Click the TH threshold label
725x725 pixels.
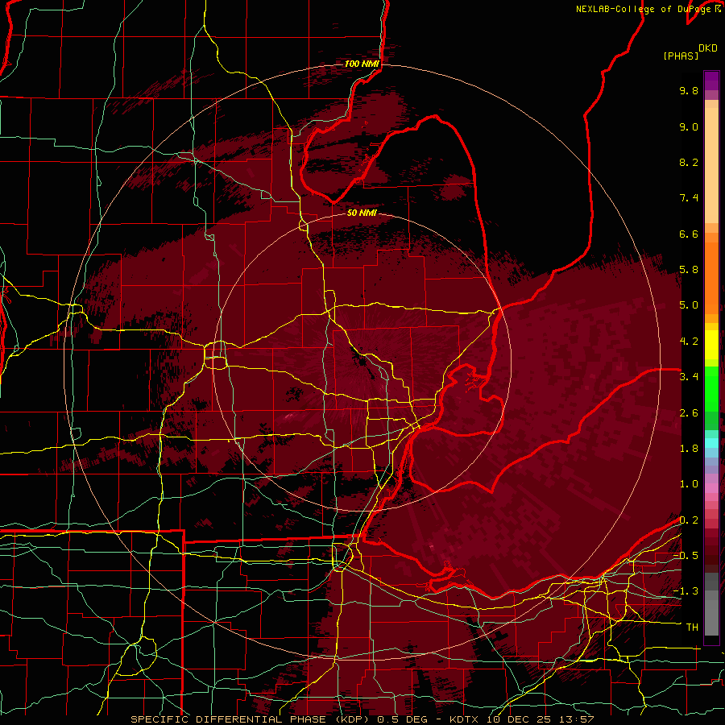pyautogui.click(x=692, y=628)
